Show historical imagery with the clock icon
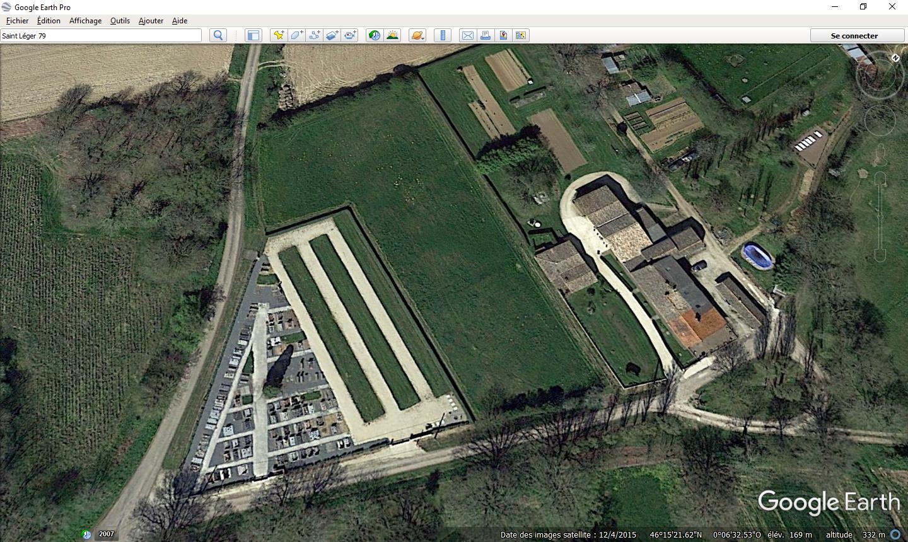Viewport: 908px width, 542px height. pos(375,35)
